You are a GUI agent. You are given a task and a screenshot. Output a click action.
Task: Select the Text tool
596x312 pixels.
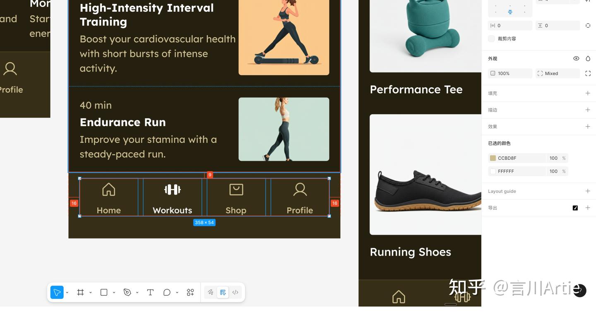pos(150,293)
